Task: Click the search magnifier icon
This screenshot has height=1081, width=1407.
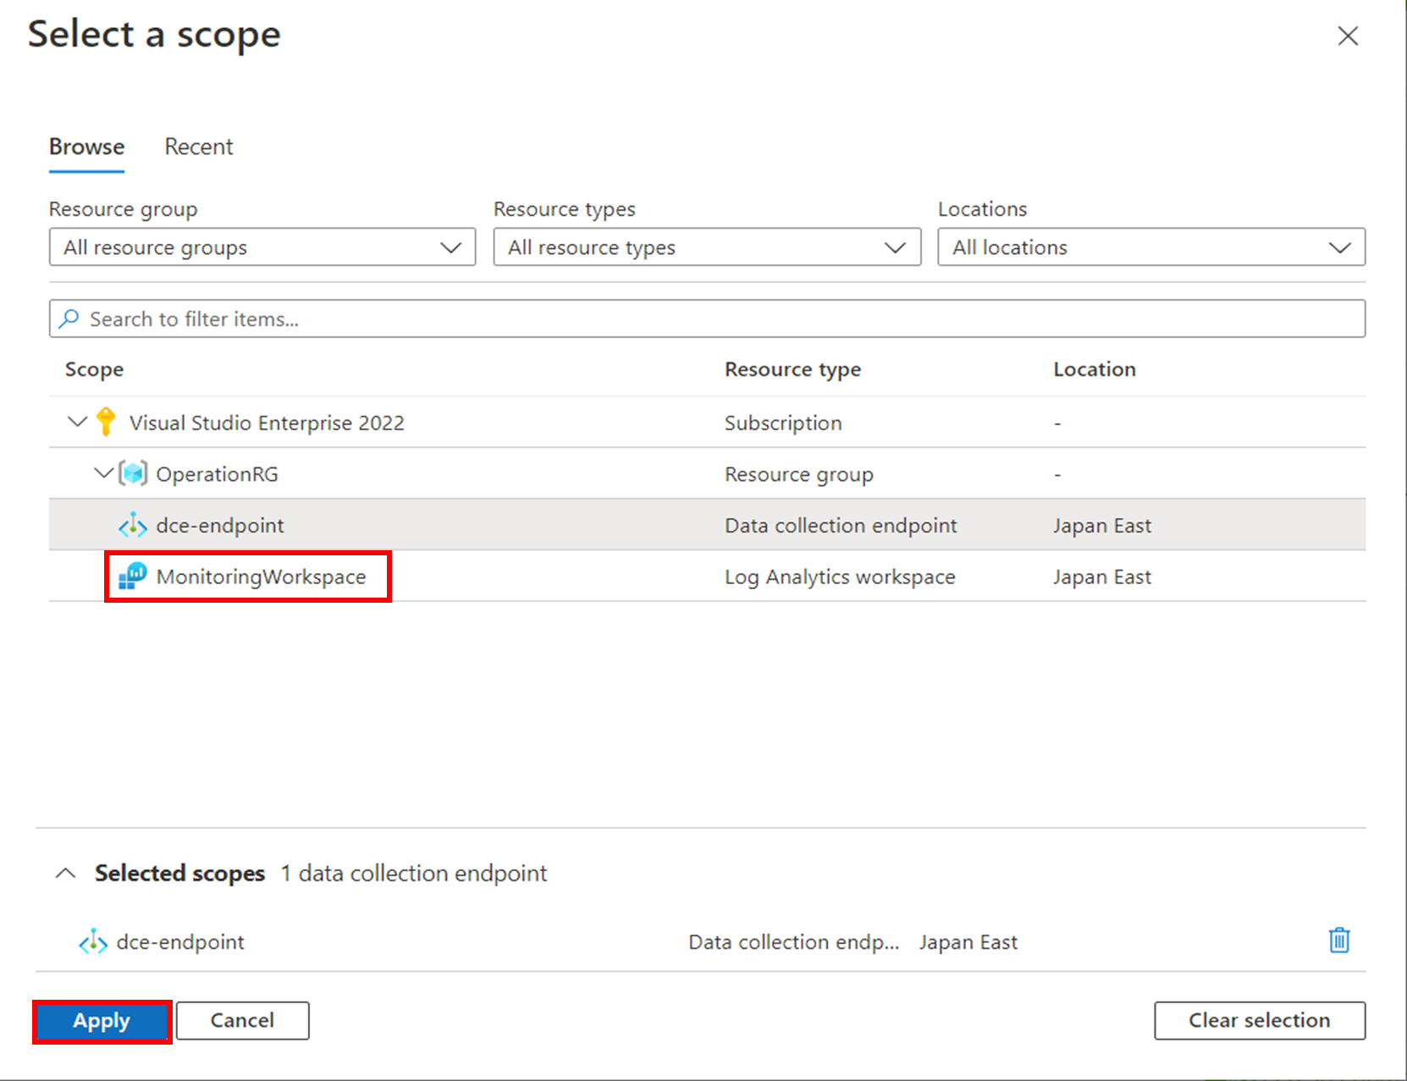Action: click(x=69, y=318)
